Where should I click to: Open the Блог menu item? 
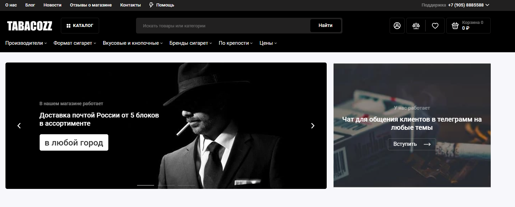pyautogui.click(x=30, y=5)
